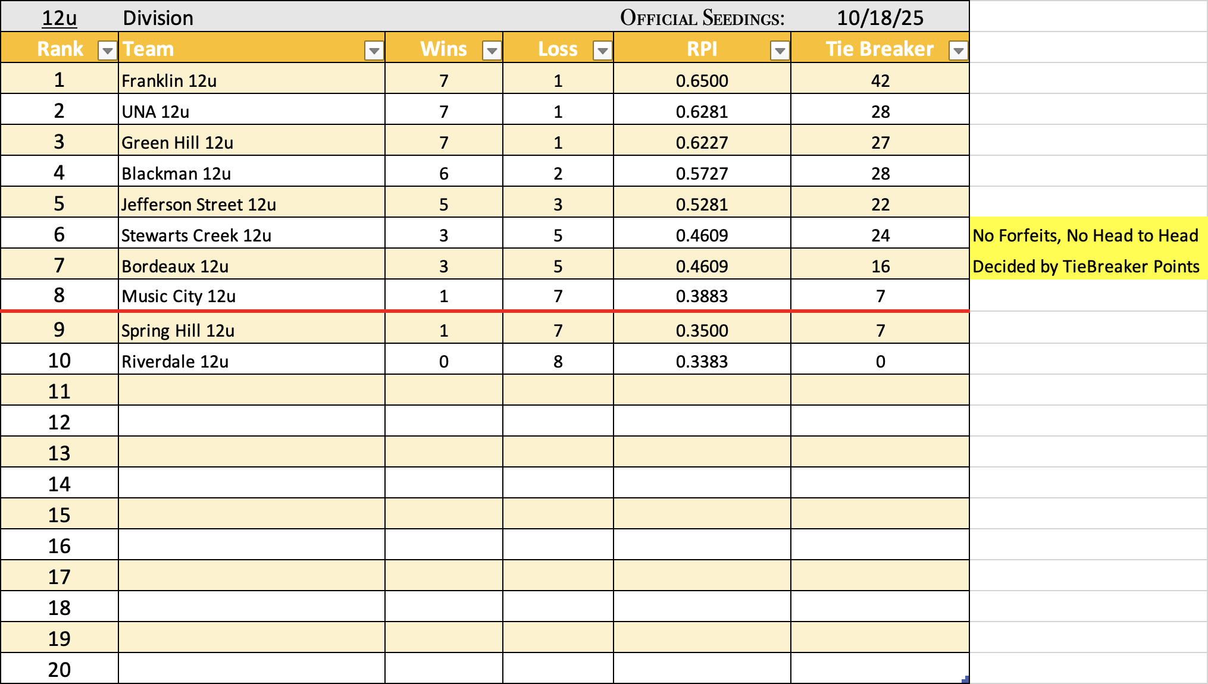The width and height of the screenshot is (1208, 684).
Task: Click the 12u division label cell
Action: (59, 18)
